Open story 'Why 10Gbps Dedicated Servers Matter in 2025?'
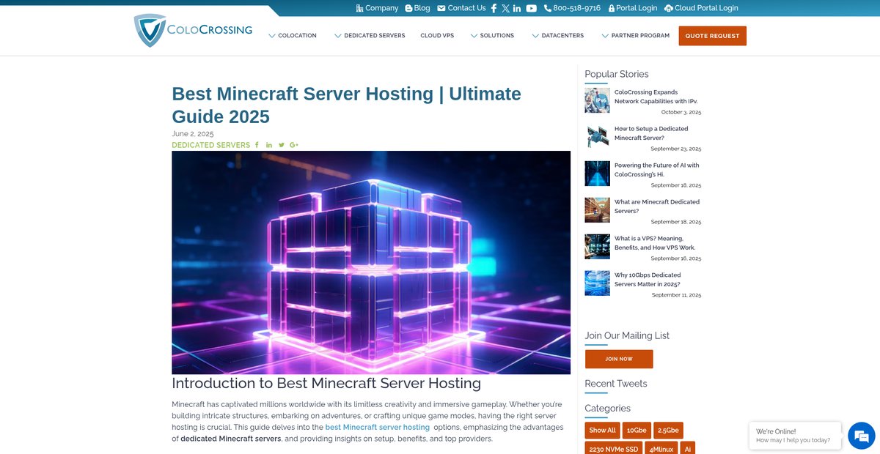The image size is (880, 454). 648,280
